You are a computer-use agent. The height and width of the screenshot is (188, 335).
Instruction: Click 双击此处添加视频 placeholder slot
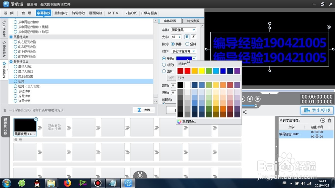click(54, 127)
